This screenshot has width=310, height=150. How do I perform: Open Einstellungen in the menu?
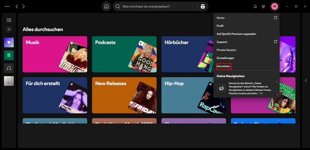pos(246,58)
